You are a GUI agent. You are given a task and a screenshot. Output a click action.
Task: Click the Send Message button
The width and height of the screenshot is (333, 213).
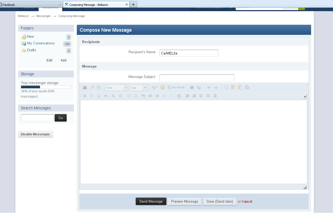(151, 201)
